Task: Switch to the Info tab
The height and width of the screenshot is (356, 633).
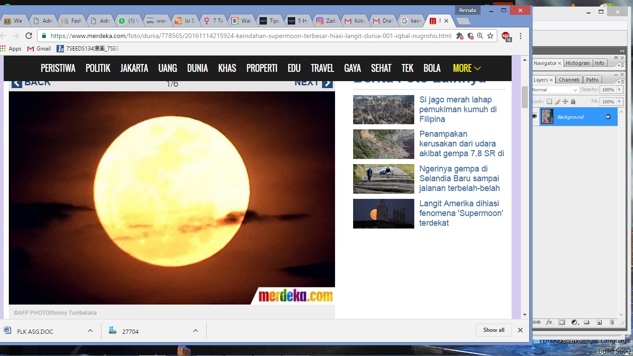Action: coord(600,63)
